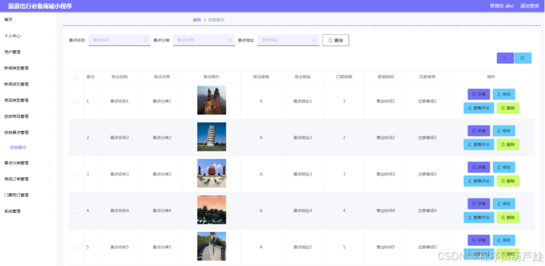Click the 注意事项2 table cell
The height and width of the screenshot is (266, 545).
point(427,137)
